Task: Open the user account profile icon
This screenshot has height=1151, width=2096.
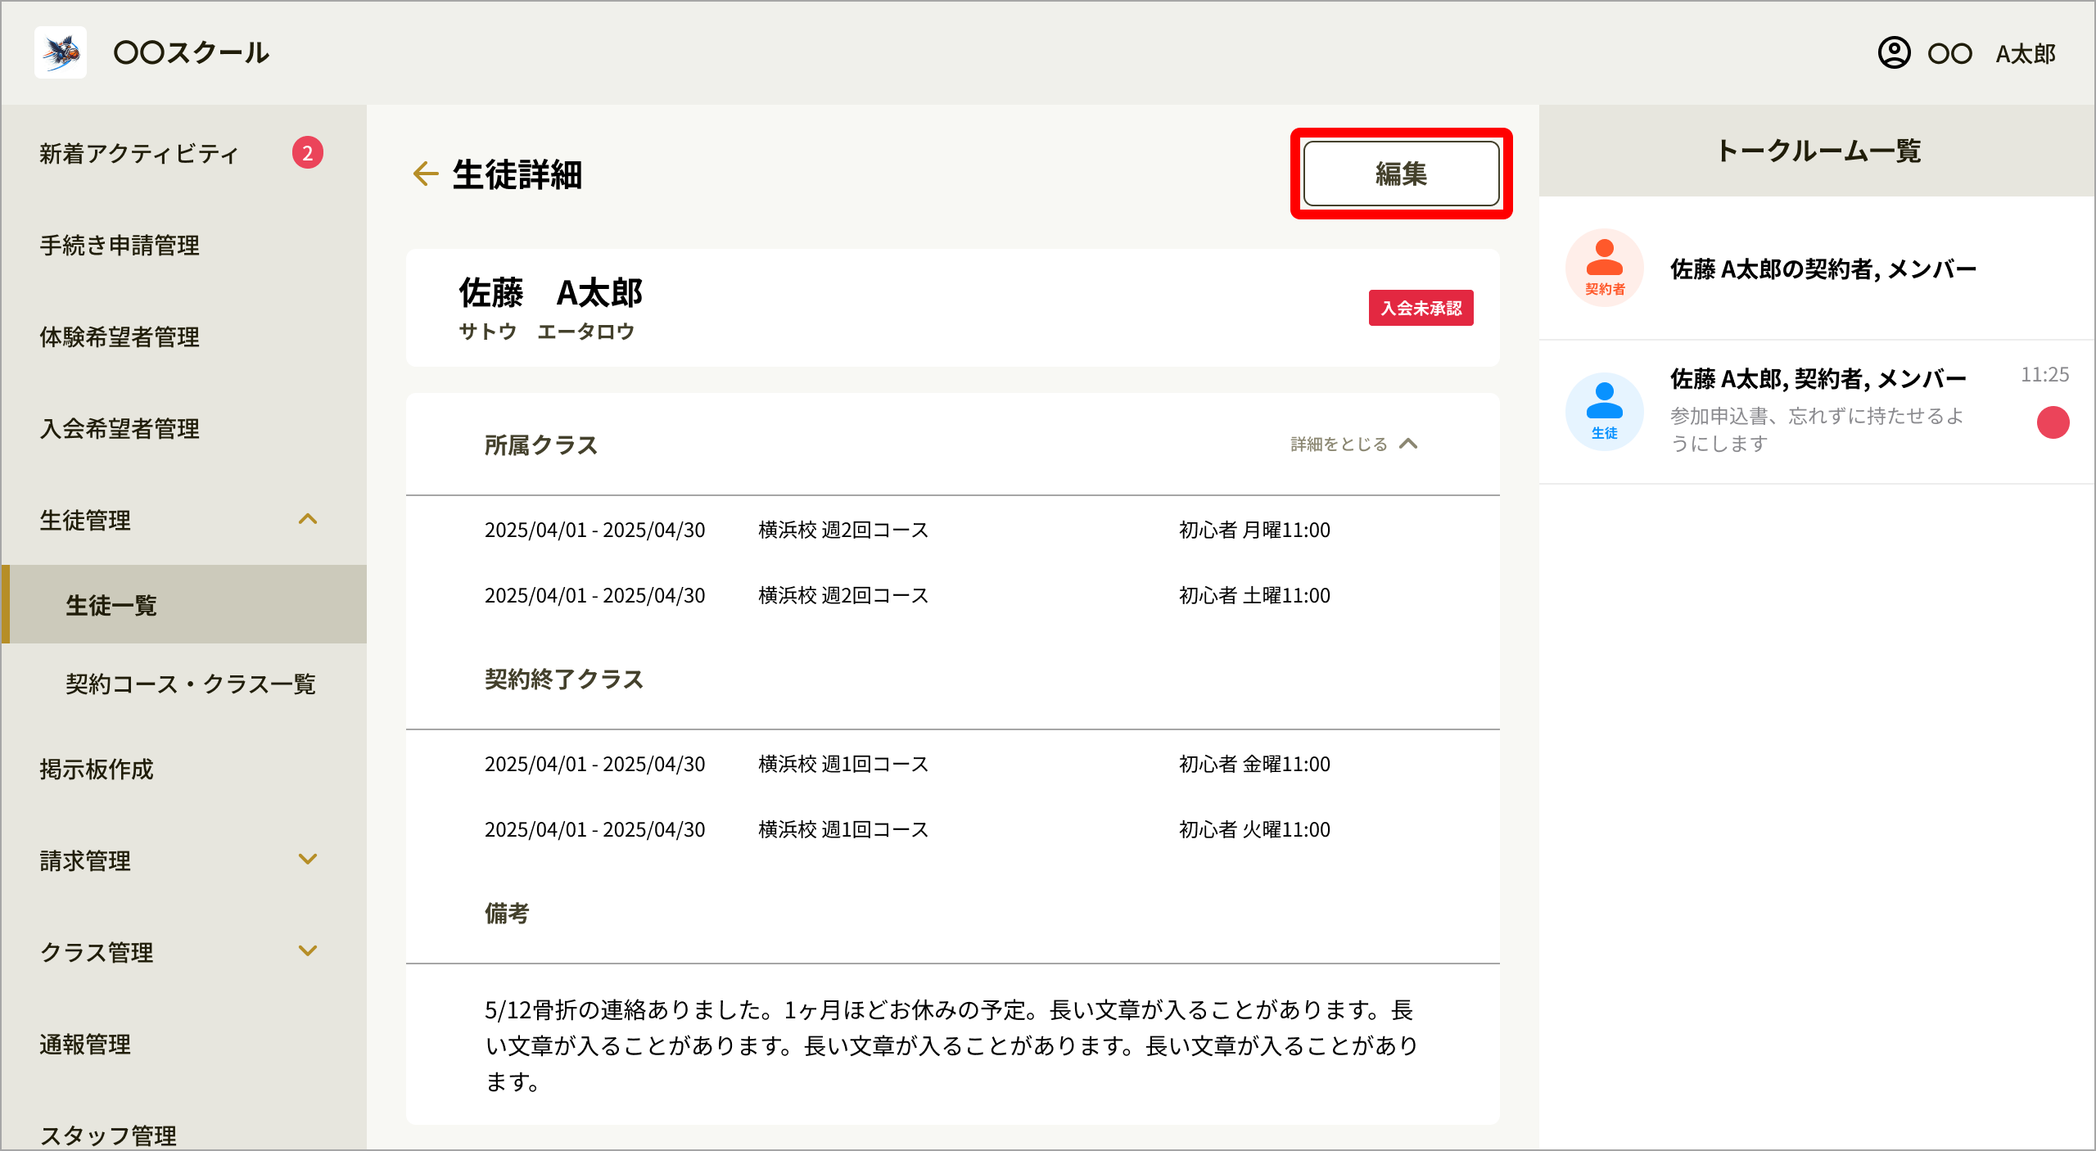Action: (x=1894, y=53)
